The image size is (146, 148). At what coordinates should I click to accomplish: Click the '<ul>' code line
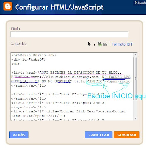[x=16, y=64]
